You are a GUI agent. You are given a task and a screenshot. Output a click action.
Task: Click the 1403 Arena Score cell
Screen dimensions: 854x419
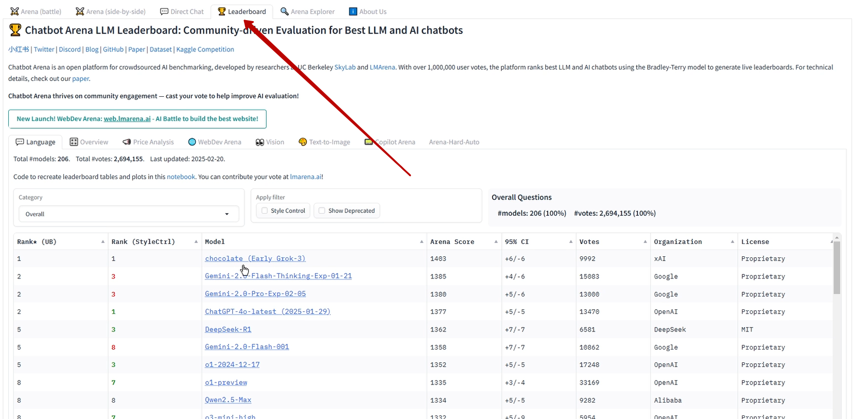click(464, 258)
